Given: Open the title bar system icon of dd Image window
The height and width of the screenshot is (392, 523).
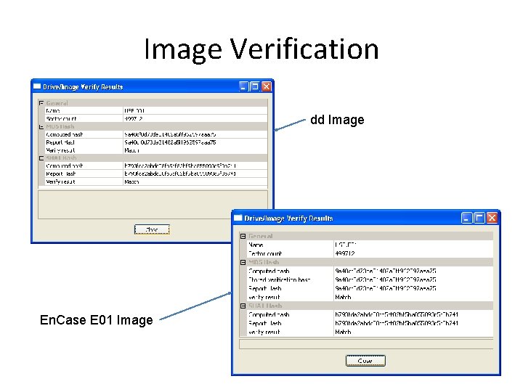Looking at the screenshot, I should tap(37, 86).
